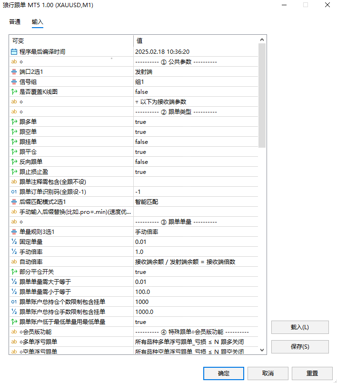Viewport: 337px width, 383px height.
Task: Click the 确定 button
Action: pyautogui.click(x=224, y=373)
